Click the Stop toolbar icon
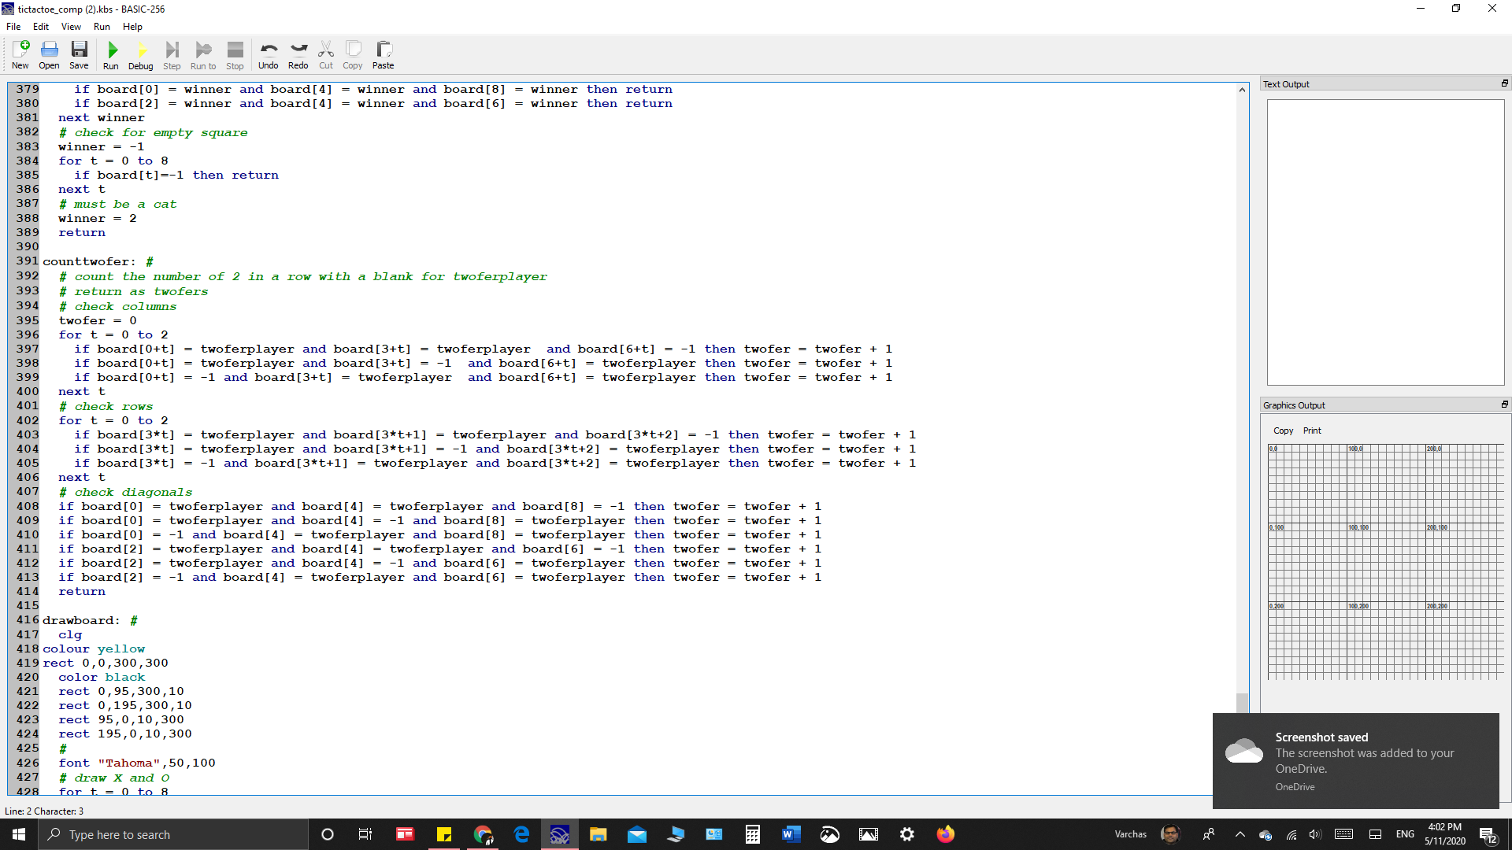1512x850 pixels. pos(235,55)
